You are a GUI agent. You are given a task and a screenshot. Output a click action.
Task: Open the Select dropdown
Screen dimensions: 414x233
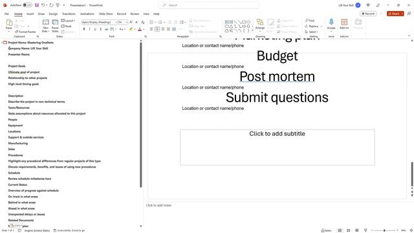tap(312, 32)
